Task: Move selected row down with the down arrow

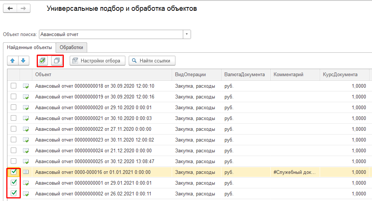Action: (x=23, y=61)
